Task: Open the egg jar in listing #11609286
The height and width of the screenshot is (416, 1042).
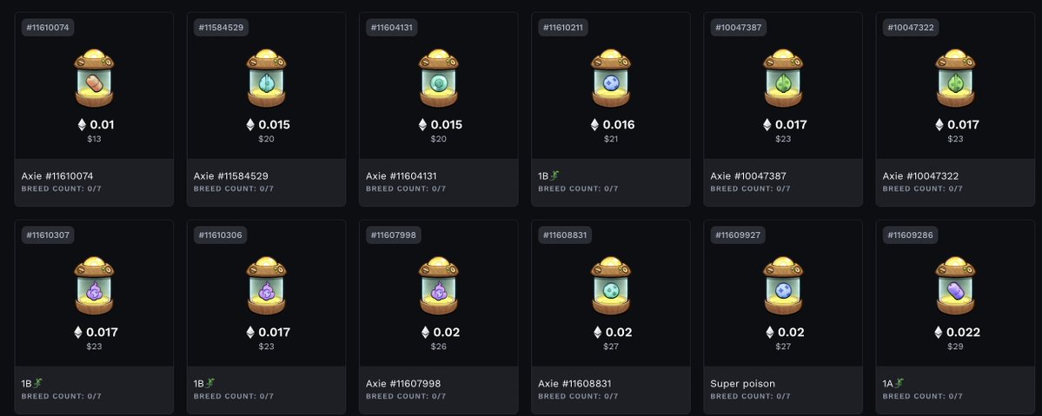Action: tap(955, 287)
